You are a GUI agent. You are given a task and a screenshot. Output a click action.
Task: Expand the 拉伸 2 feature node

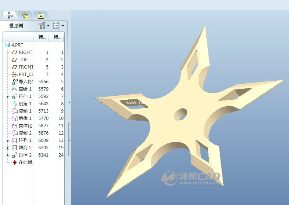tap(8, 155)
